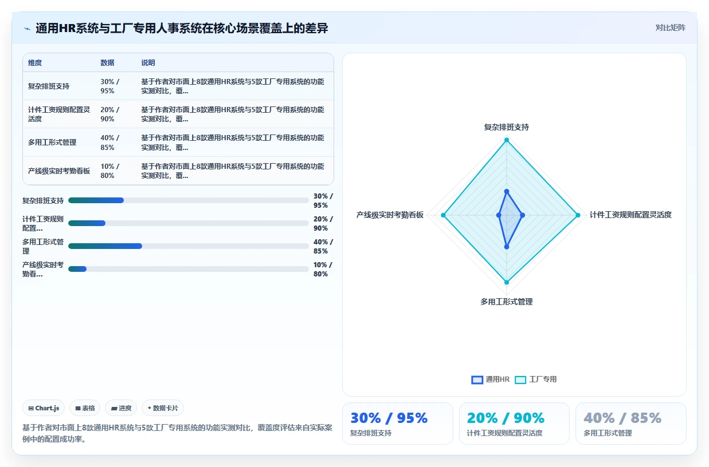Click the 20% / 90% value in table

coord(110,114)
